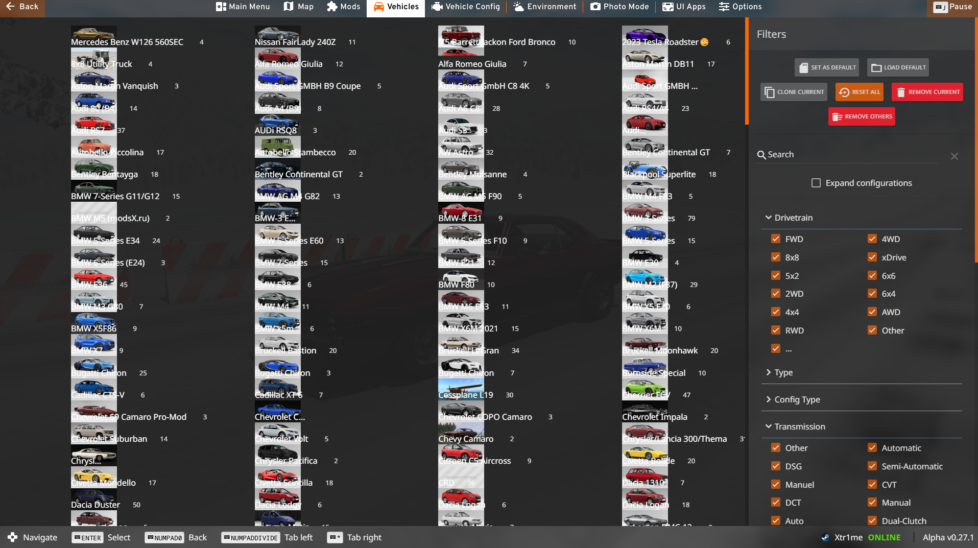
Task: Click the Environment weather icon
Action: tap(518, 7)
